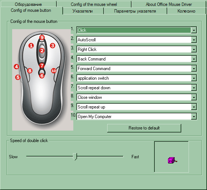The height and width of the screenshot is (190, 207).
Task: Expand the Back Command dropdown arrow
Action: tap(194, 59)
